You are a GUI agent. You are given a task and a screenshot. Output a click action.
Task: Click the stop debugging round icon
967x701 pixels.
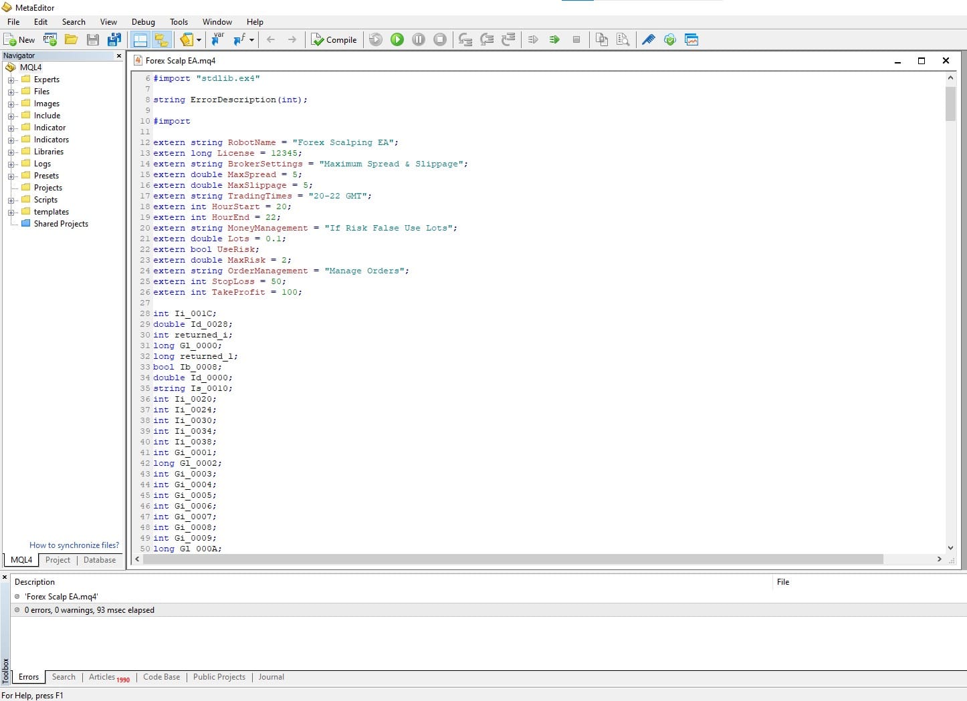(440, 40)
